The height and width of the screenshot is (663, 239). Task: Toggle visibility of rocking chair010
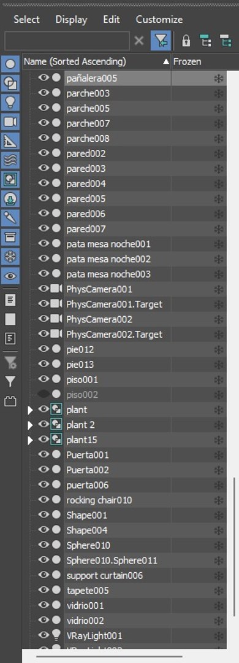coord(44,499)
